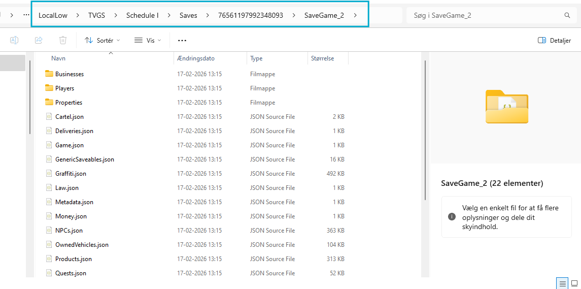Click the Delete trash can icon
The height and width of the screenshot is (289, 581).
63,40
